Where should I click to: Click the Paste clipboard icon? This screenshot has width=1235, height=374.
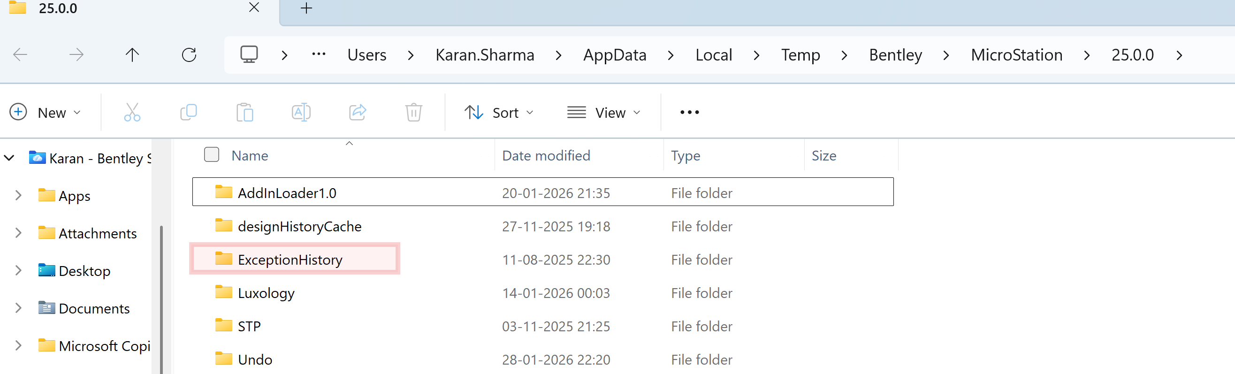[x=244, y=113]
